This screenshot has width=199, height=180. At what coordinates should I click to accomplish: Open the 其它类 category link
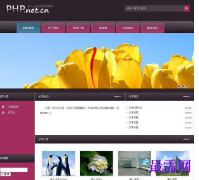tap(12, 113)
